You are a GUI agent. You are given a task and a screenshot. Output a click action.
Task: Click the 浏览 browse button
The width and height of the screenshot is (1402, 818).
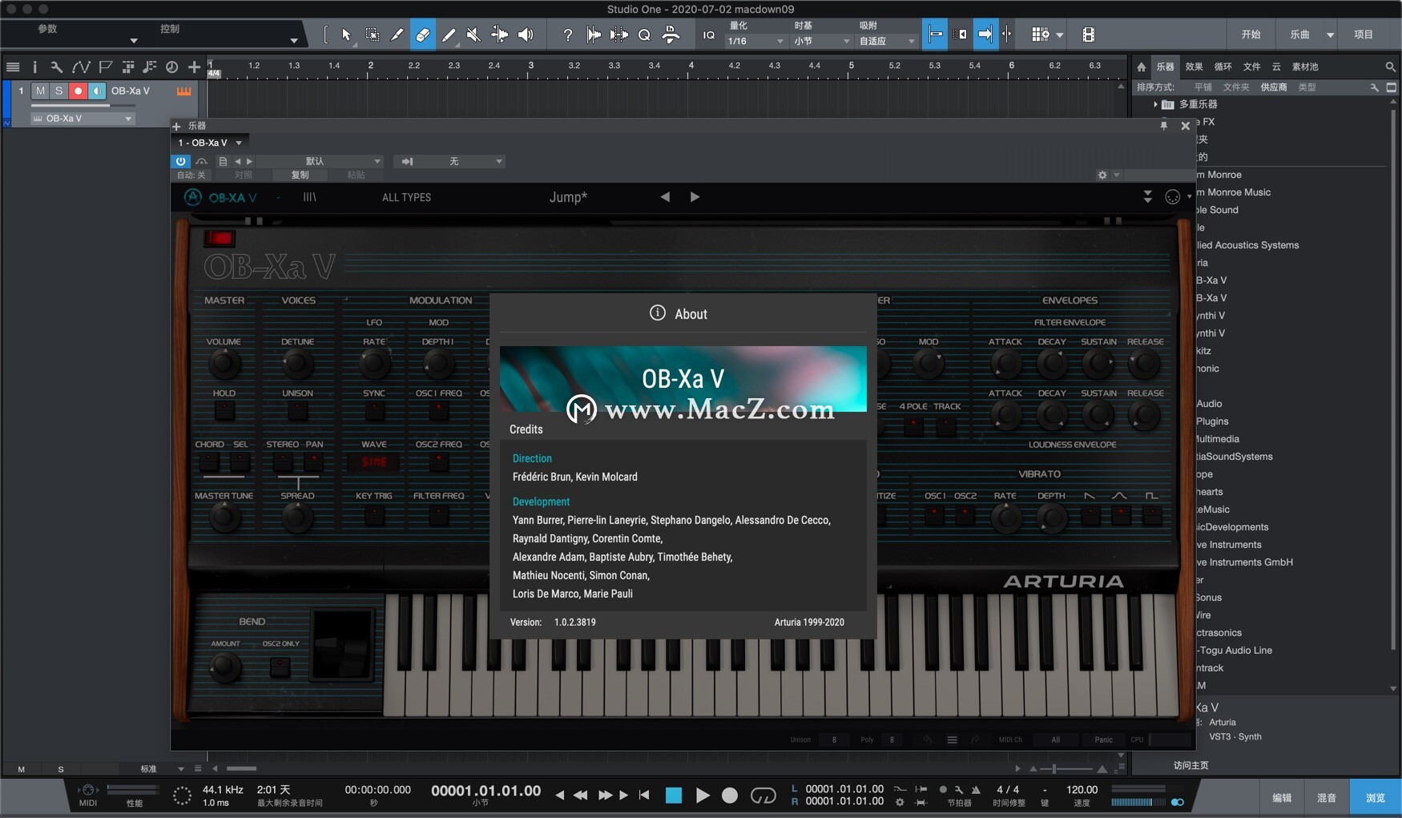pos(1375,798)
